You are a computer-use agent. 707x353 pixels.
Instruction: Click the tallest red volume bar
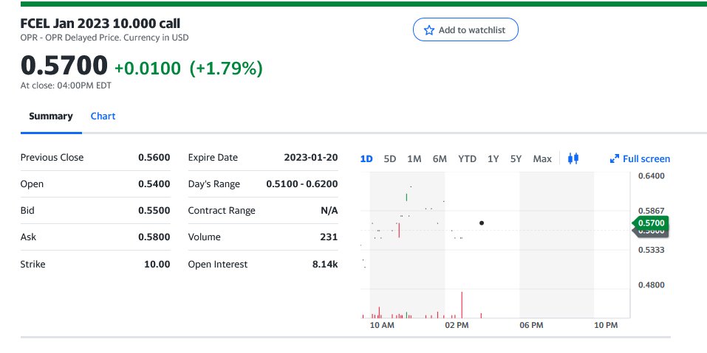tap(462, 305)
